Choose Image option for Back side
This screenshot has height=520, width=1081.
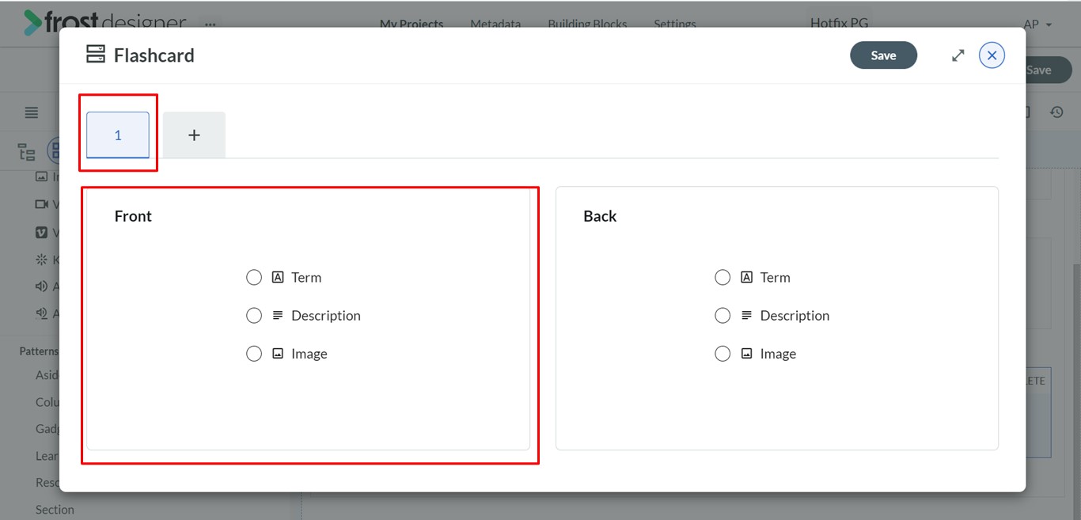click(723, 354)
